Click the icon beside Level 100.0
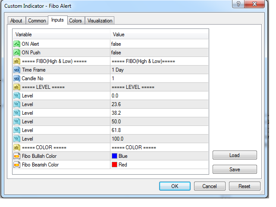 click(x=17, y=139)
